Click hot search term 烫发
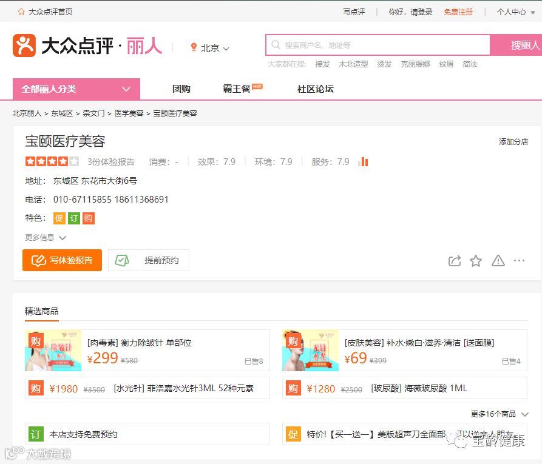Screen dimensions: 542x464 (384, 64)
